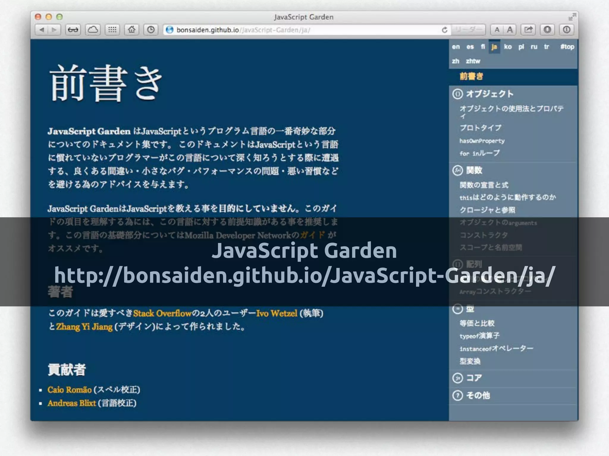The image size is (609, 456).
Task: Reload the page with the refresh icon
Action: pyautogui.click(x=445, y=30)
